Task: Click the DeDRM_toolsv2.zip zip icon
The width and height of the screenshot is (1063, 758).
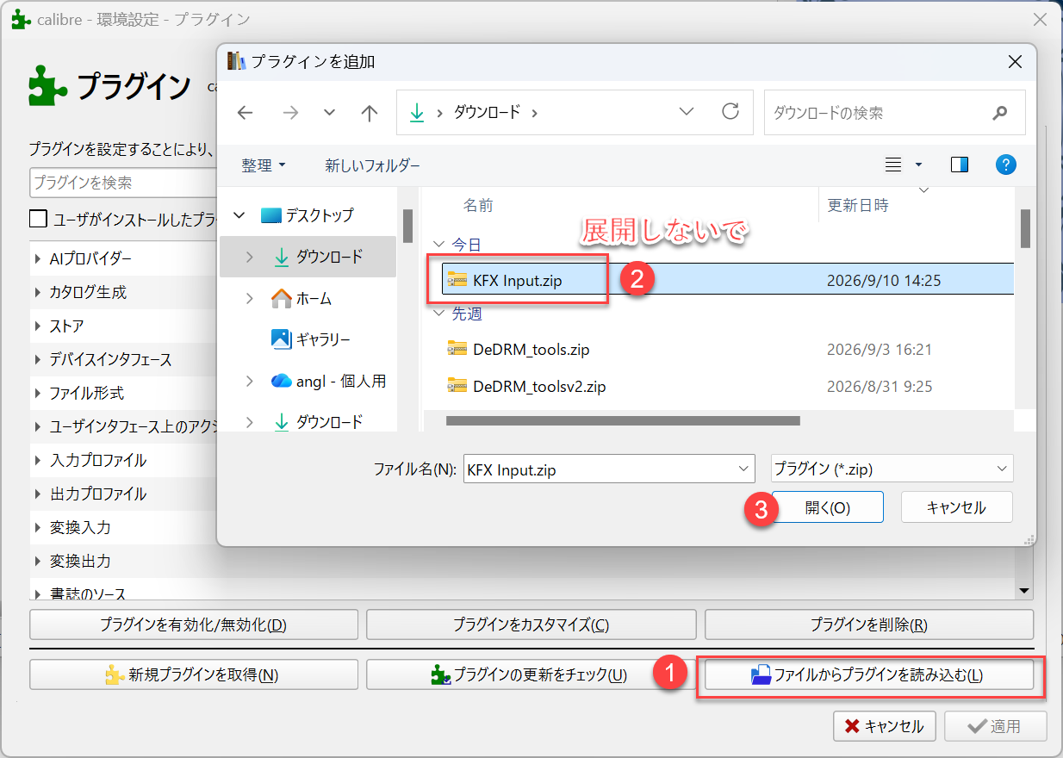Action: tap(457, 386)
